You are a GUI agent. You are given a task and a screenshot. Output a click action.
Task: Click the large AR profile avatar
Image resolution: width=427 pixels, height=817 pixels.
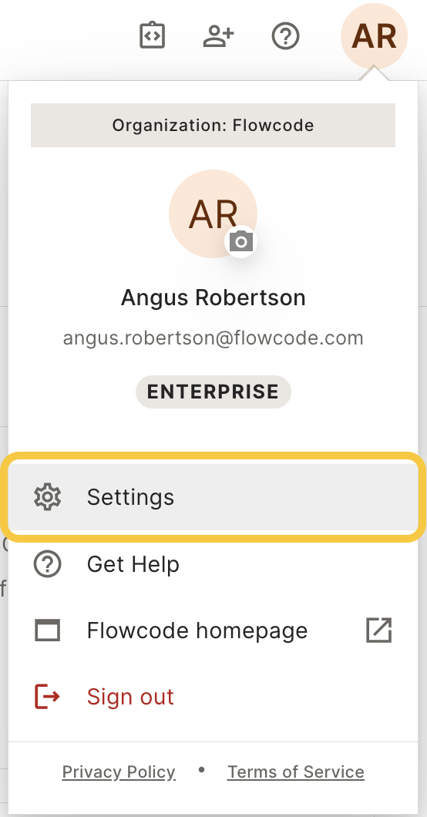pyautogui.click(x=213, y=213)
